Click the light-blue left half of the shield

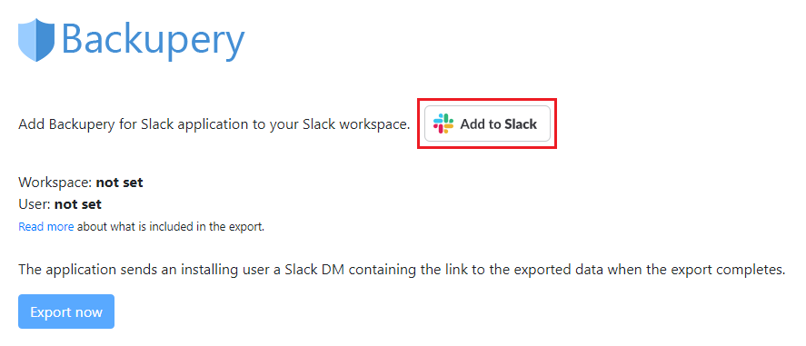tap(27, 40)
